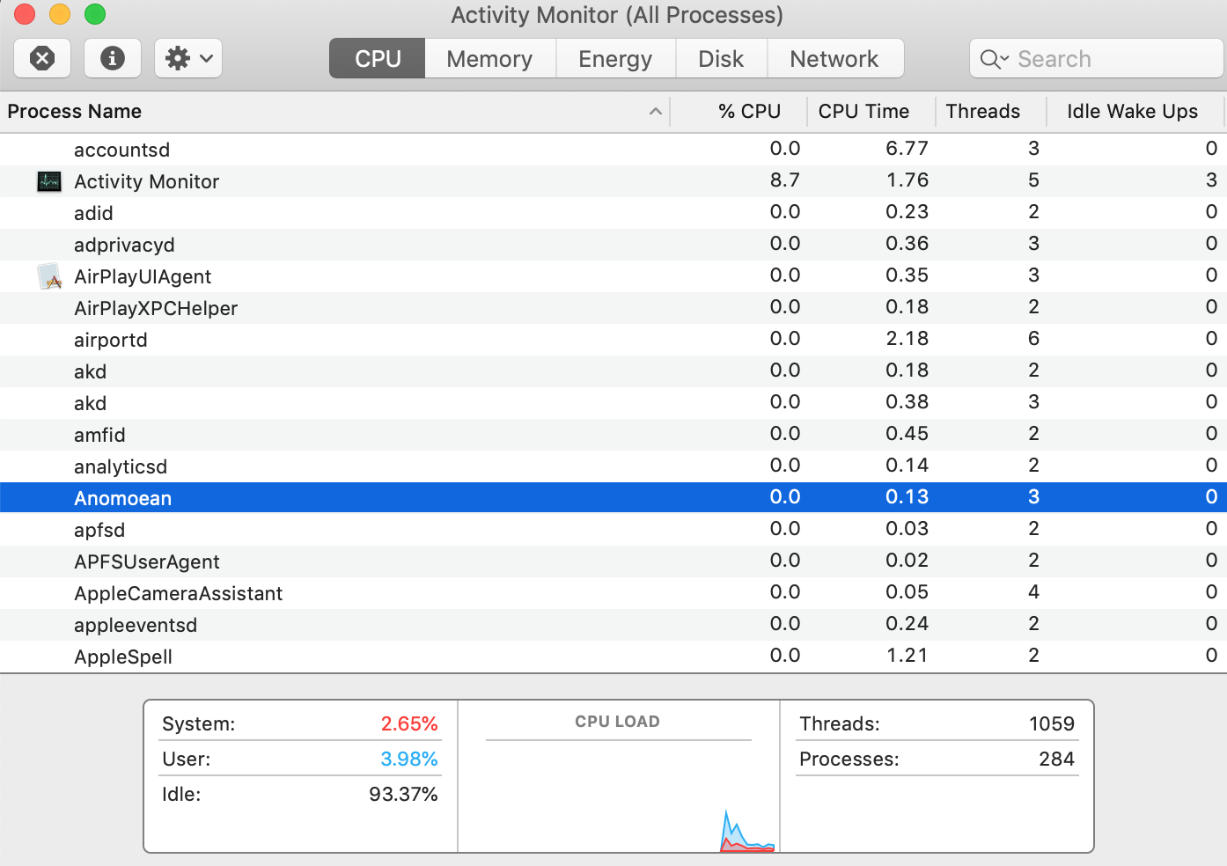Select the AppleSpell process row
Image resolution: width=1227 pixels, height=866 pixels.
(613, 657)
